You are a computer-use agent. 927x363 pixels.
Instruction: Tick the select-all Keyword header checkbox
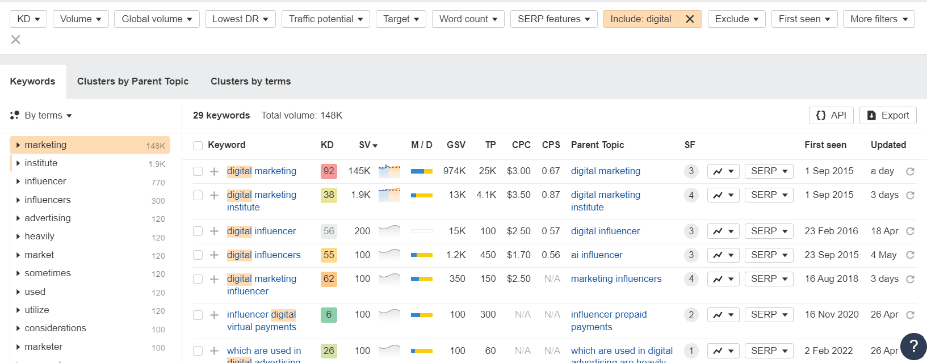point(198,146)
